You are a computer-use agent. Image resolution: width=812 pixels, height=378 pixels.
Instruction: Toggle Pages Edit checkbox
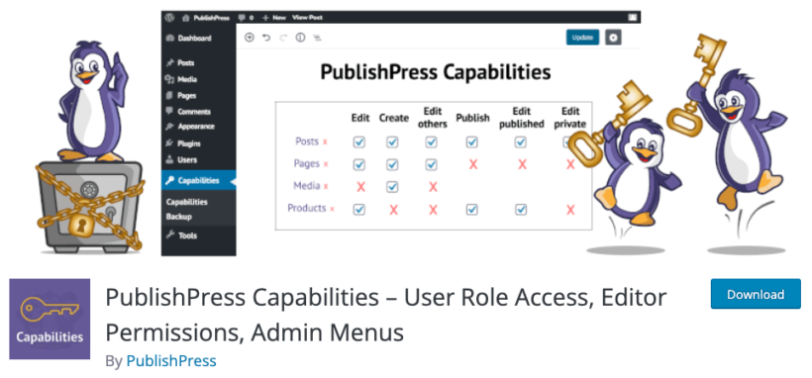(x=358, y=164)
